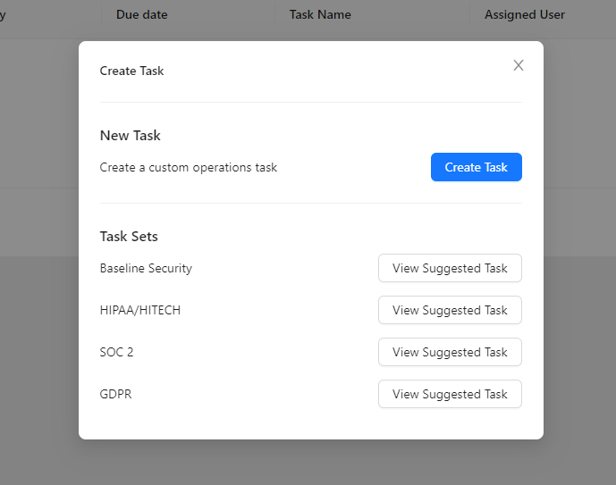Screen dimensions: 616x485
Task: Click the SOC 2 task set label
Action: point(116,352)
